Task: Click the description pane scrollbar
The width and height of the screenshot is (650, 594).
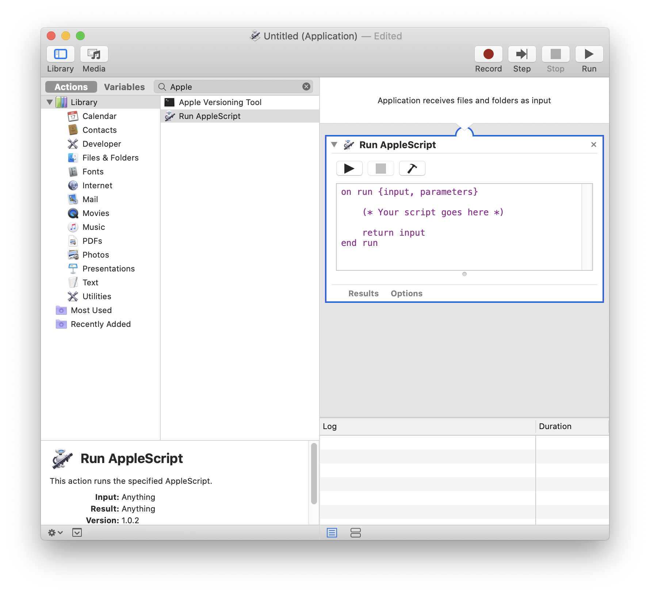Action: [x=314, y=474]
